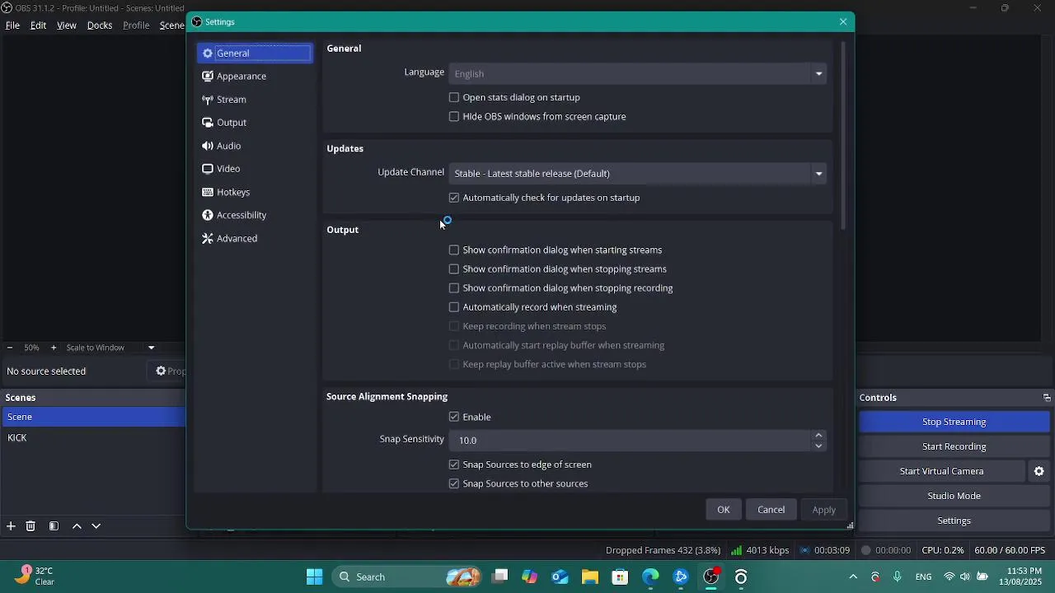Disable automatic update check on startup
Screen dimensions: 1055x593
click(454, 198)
